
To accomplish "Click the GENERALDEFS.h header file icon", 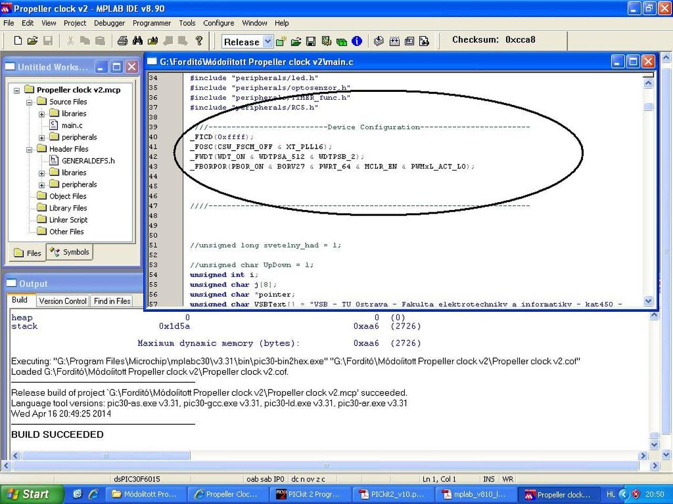I will pos(54,161).
